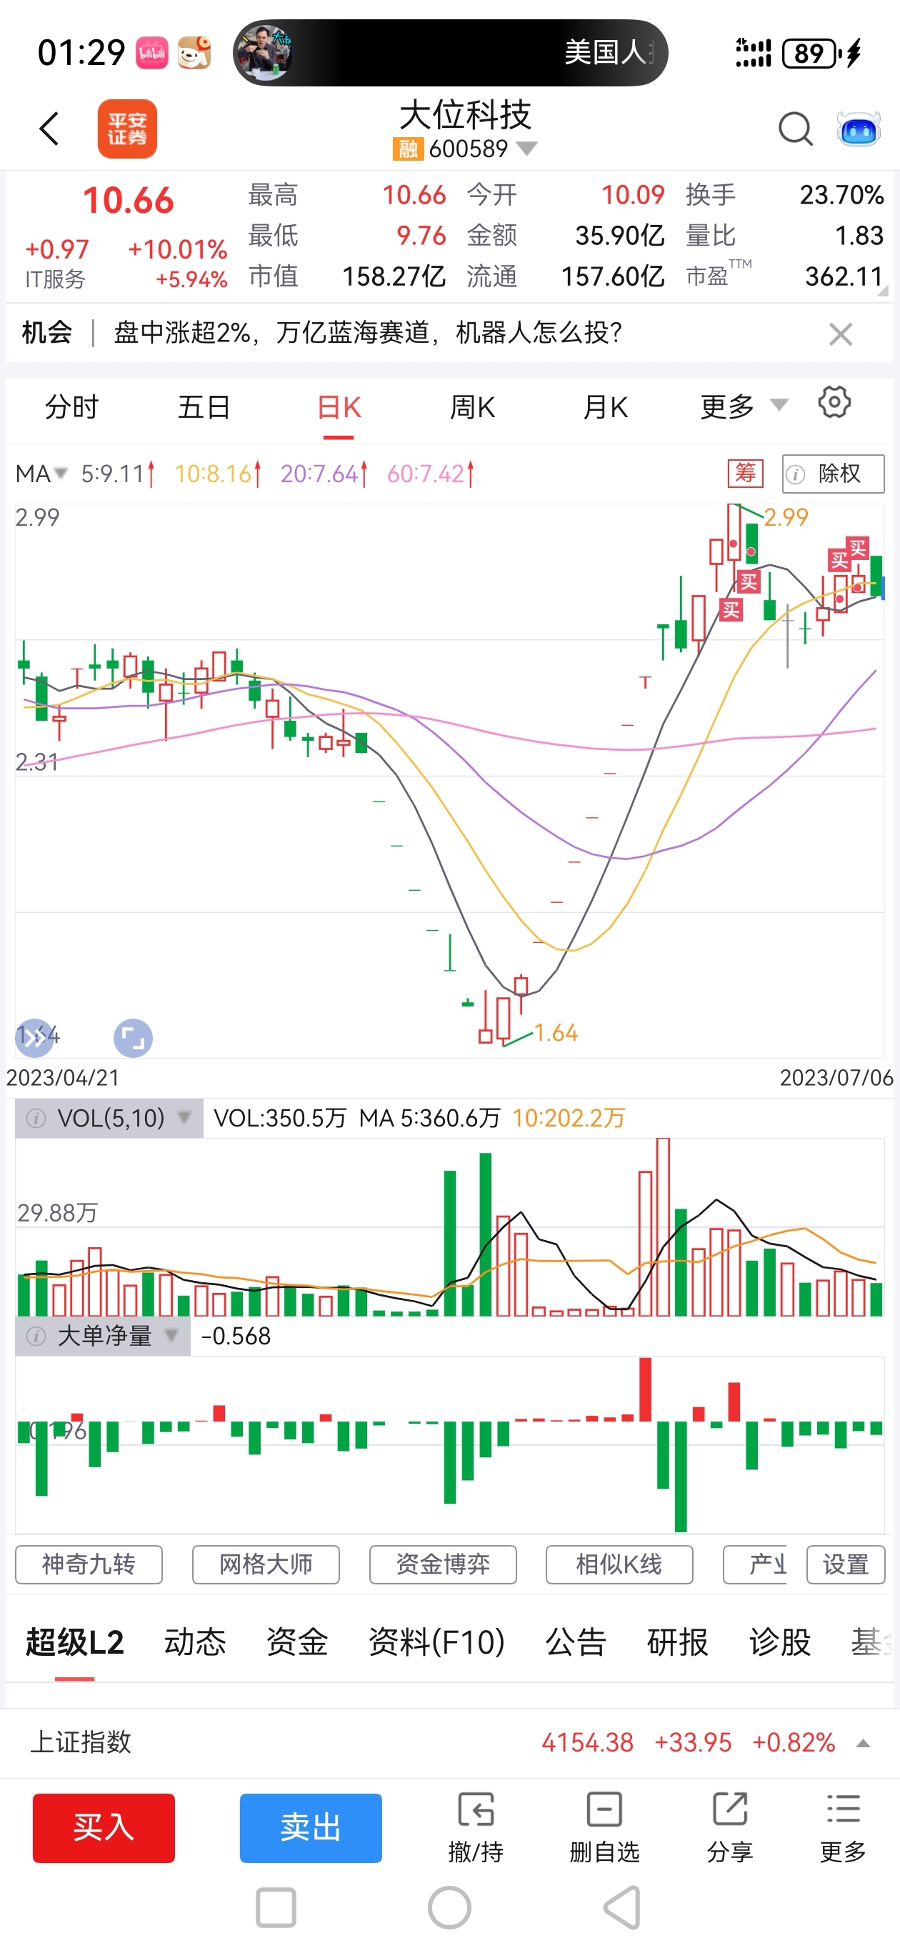Image resolution: width=900 pixels, height=1943 pixels.
Task: Open the bear app notification icon
Action: pyautogui.click(x=194, y=53)
